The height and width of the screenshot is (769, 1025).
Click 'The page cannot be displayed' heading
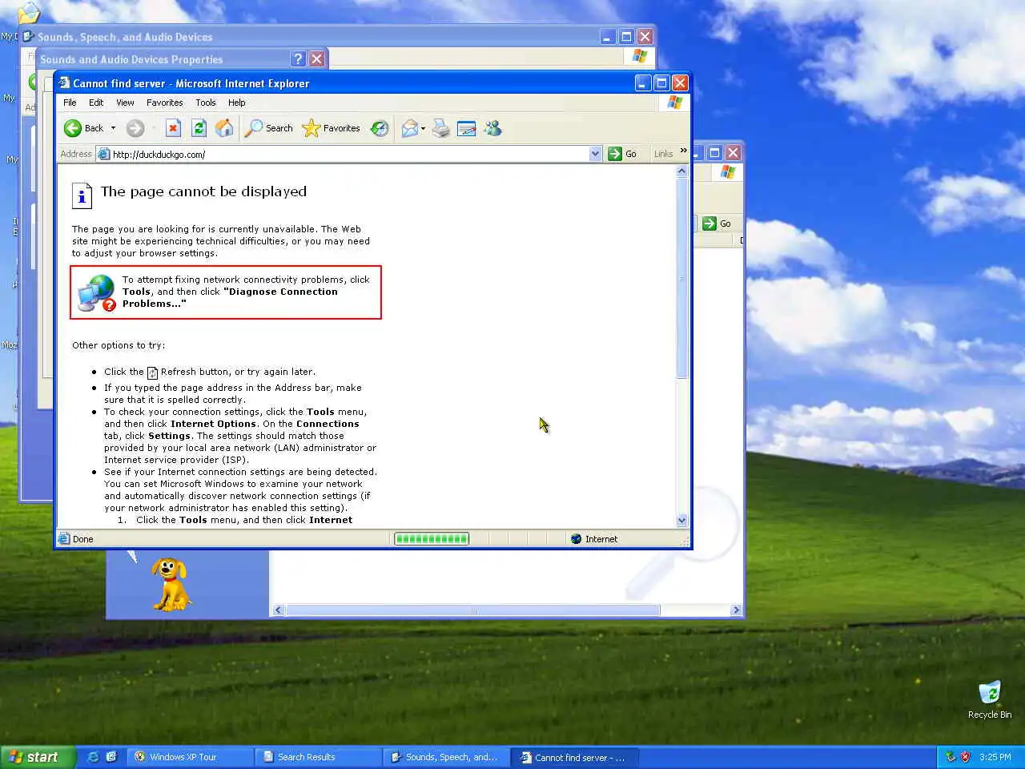203,191
